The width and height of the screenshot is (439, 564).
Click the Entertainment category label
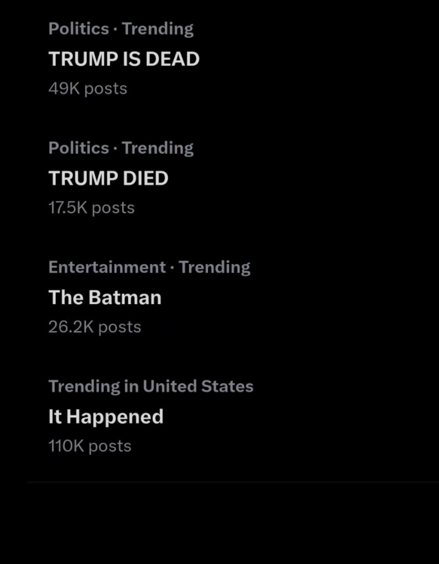[107, 267]
